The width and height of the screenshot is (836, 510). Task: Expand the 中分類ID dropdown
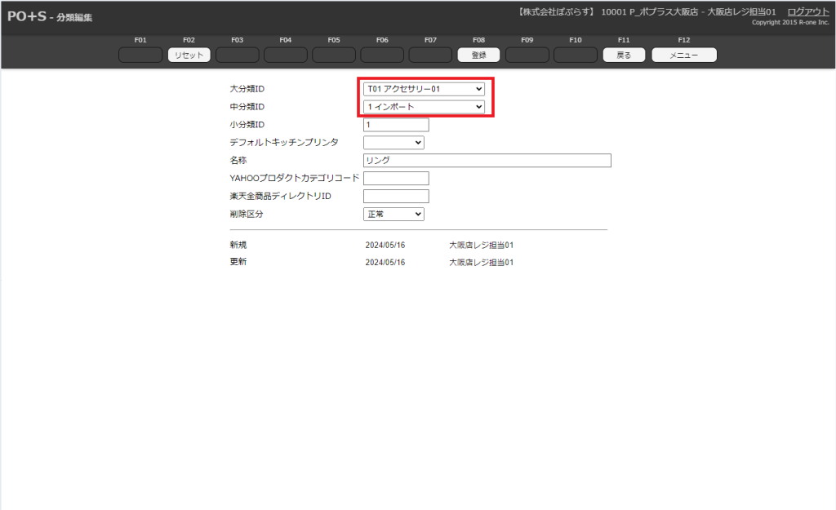coord(425,107)
